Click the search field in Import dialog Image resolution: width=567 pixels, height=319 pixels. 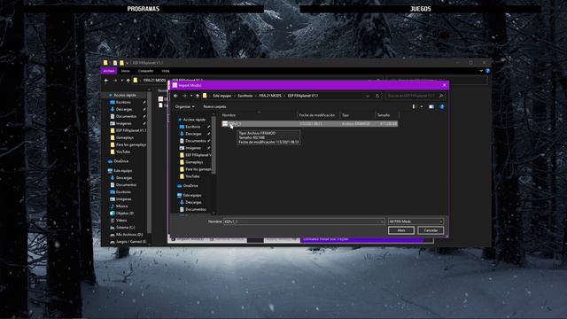[415, 96]
